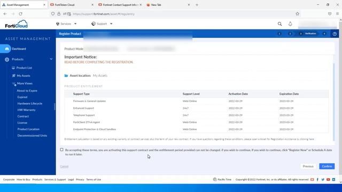This screenshot has width=342, height=192.
Task: Click the Confirm button
Action: pyautogui.click(x=327, y=166)
